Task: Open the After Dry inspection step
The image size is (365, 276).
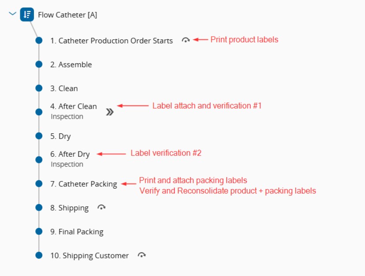Action: 70,154
